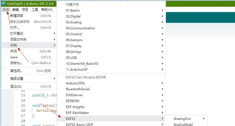This screenshot has width=235, height=126.
Task: Expand the 高级设置 submenu
Action: click(x=29, y=78)
